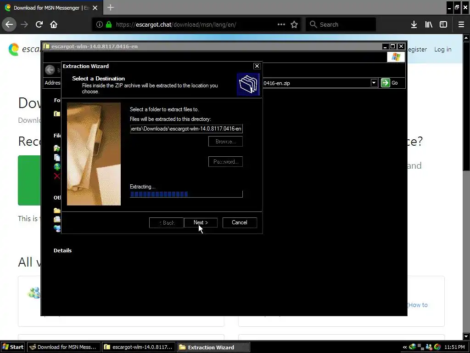Click the globe tray icon
Screen dimensions: 470x353
click(413, 347)
